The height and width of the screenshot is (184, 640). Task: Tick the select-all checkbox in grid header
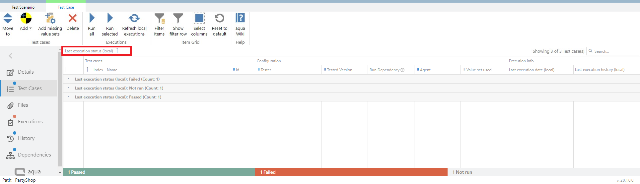click(x=68, y=70)
